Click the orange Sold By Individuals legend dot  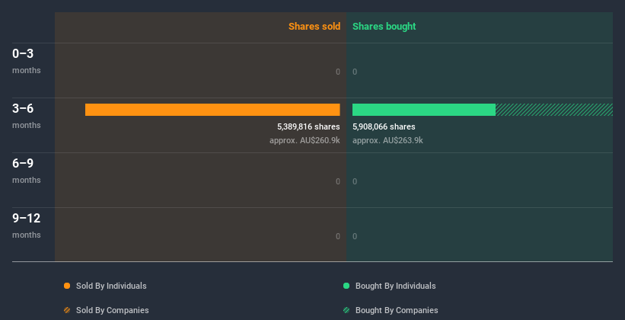(x=67, y=286)
